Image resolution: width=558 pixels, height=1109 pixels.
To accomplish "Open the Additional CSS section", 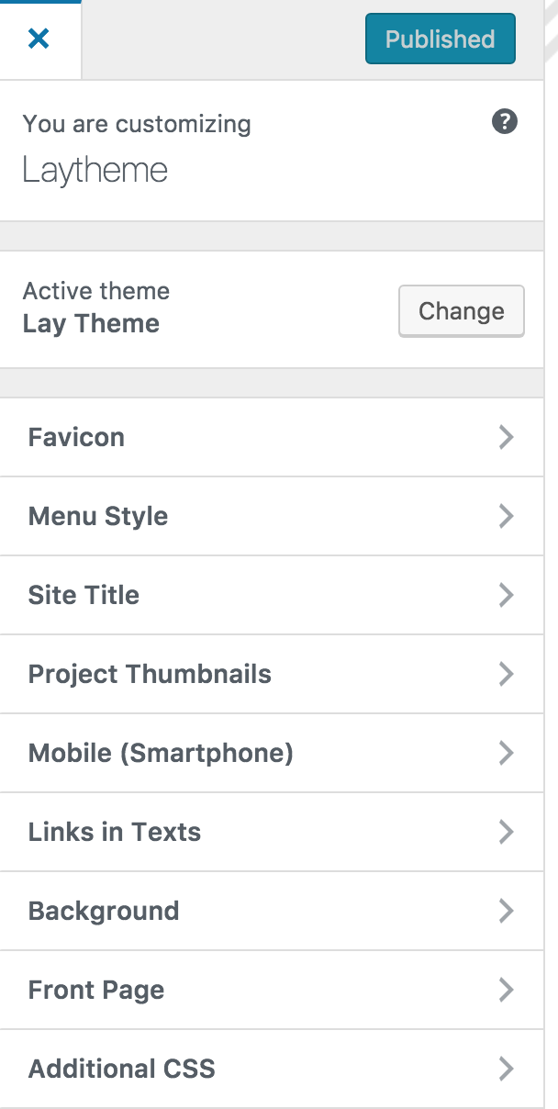I will click(x=122, y=1069).
